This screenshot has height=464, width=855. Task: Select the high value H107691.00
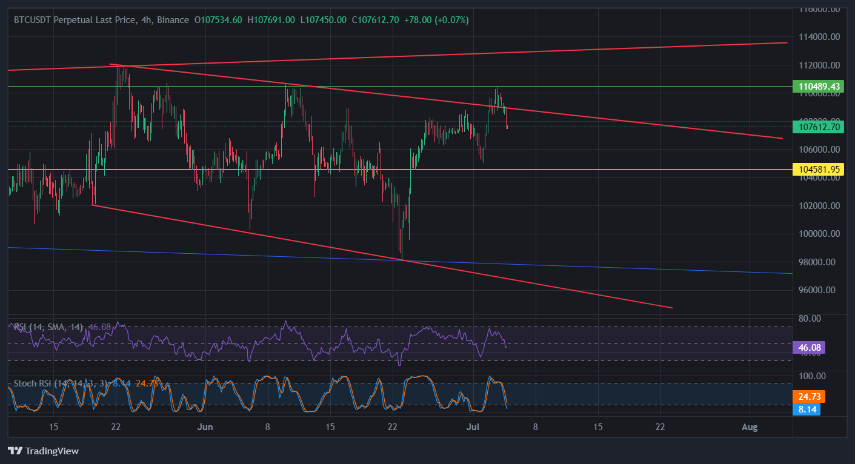click(271, 19)
